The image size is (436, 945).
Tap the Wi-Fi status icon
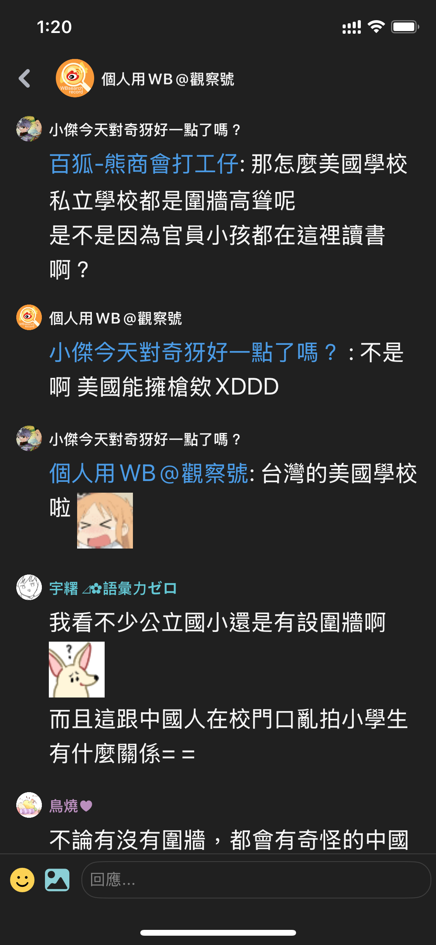click(376, 27)
